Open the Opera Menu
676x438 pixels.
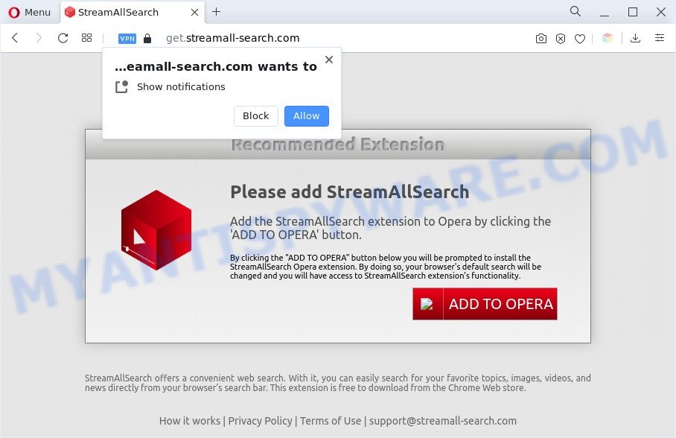pos(29,12)
